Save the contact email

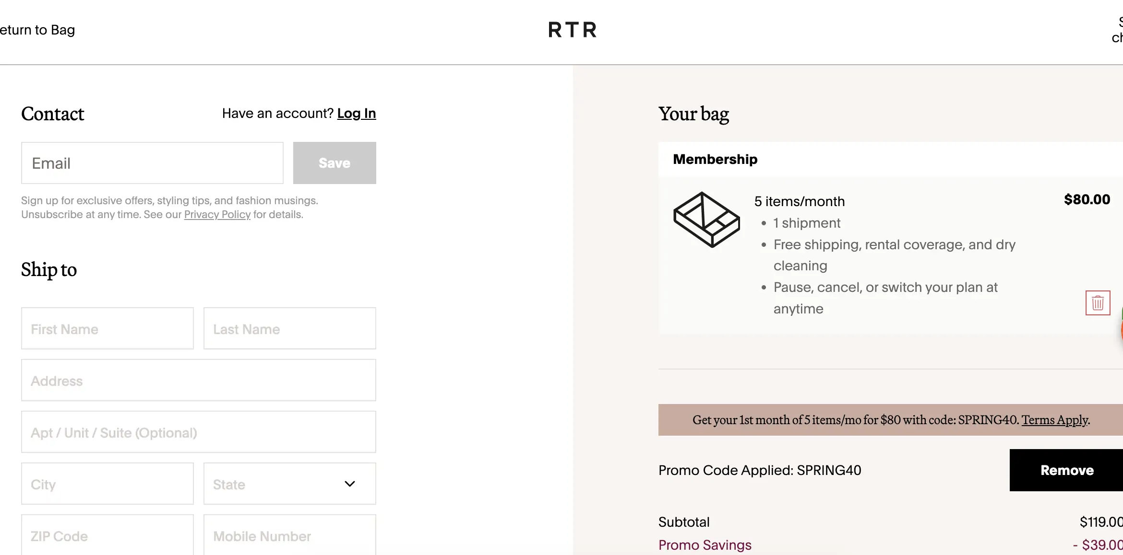(x=335, y=163)
